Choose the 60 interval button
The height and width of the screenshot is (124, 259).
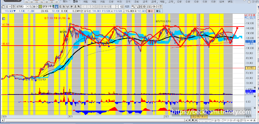pyautogui.click(x=105, y=7)
